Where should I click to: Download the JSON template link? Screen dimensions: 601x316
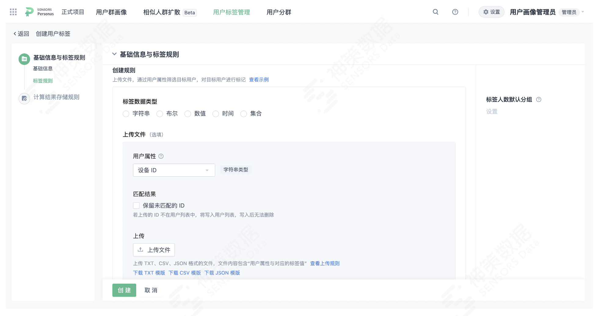(222, 273)
